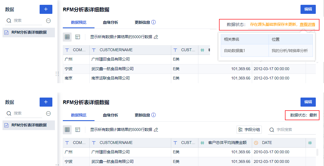Click the info icon beside 更新信息 tab

click(x=153, y=22)
